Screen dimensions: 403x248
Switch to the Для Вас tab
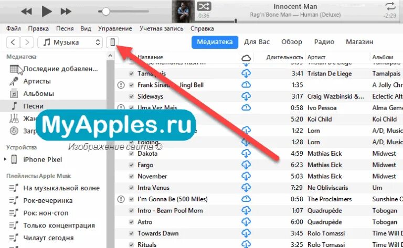pyautogui.click(x=257, y=42)
